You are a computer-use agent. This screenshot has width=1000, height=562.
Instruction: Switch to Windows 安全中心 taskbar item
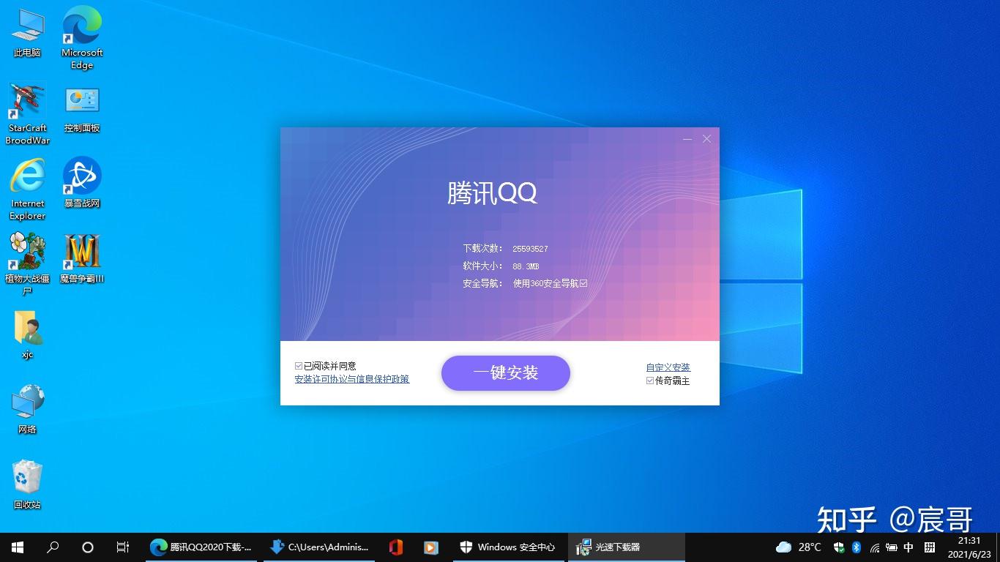[507, 547]
